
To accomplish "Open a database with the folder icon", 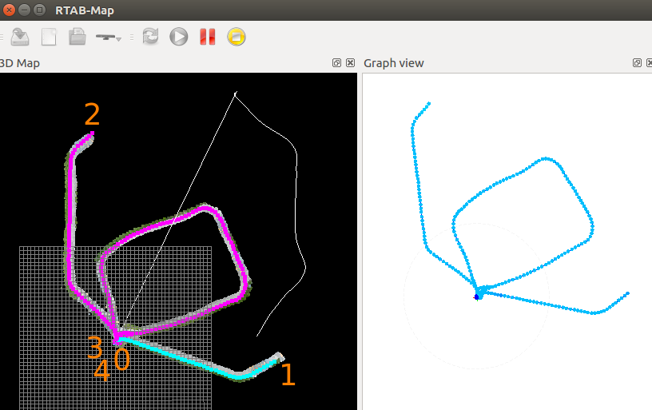I will 77,37.
